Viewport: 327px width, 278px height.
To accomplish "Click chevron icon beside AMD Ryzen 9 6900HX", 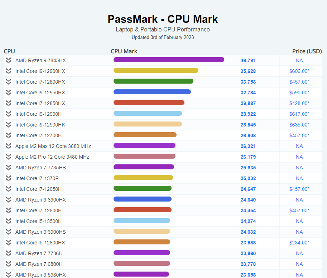I will 8,200.
